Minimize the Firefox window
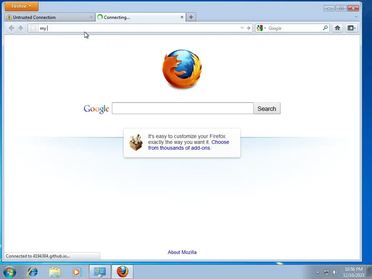 [329, 8]
